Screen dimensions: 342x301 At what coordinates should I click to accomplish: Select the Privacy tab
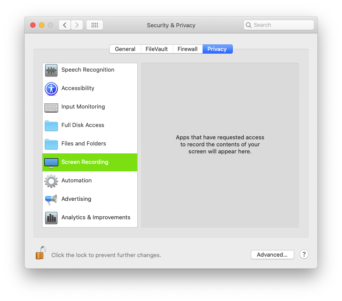tap(217, 49)
